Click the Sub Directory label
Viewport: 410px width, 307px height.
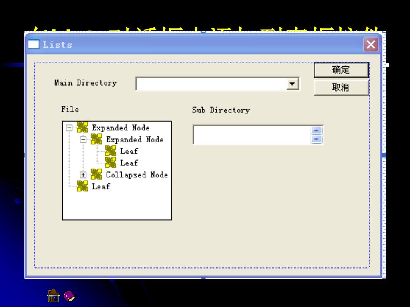(x=221, y=110)
